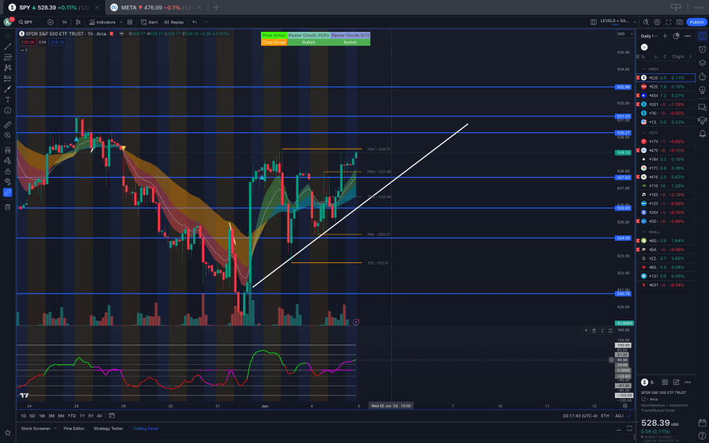Screen dimensions: 709x443
Task: Select the Text tool in drawing toolbar
Action: coord(8,100)
